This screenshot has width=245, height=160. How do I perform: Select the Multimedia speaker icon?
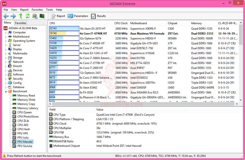click(x=10, y=53)
